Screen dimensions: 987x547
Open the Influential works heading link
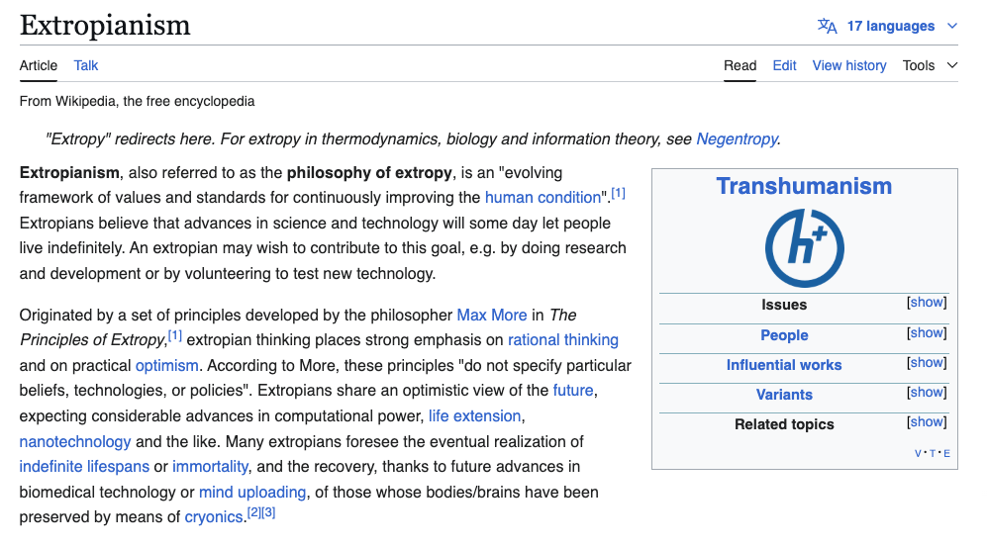tap(784, 365)
